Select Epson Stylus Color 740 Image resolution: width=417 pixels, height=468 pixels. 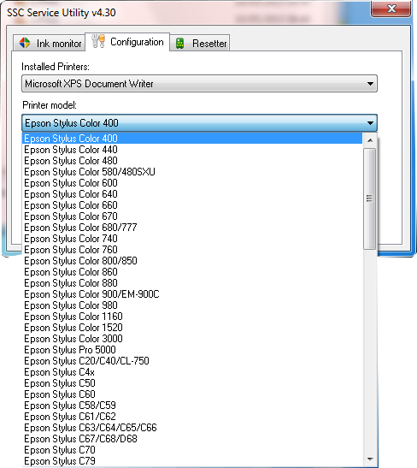tap(192, 239)
